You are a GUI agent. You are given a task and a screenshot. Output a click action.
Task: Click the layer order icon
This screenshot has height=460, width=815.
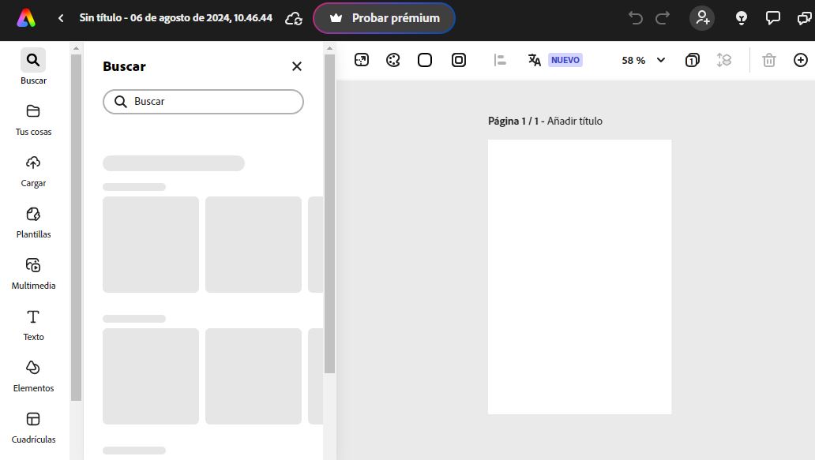coord(724,60)
